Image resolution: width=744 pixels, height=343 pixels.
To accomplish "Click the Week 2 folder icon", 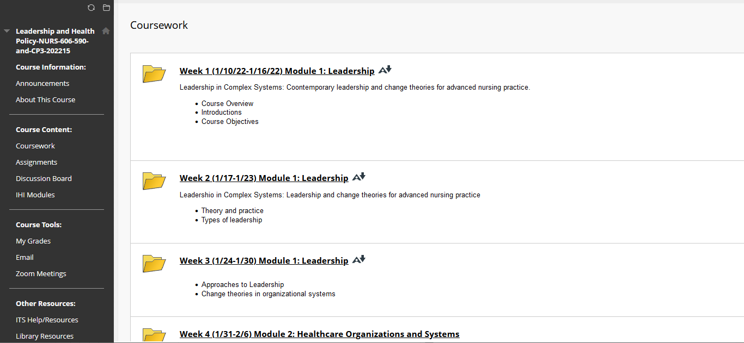I will 154,181.
